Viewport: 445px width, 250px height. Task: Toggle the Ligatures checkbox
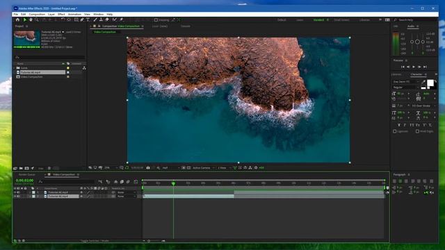coord(394,131)
